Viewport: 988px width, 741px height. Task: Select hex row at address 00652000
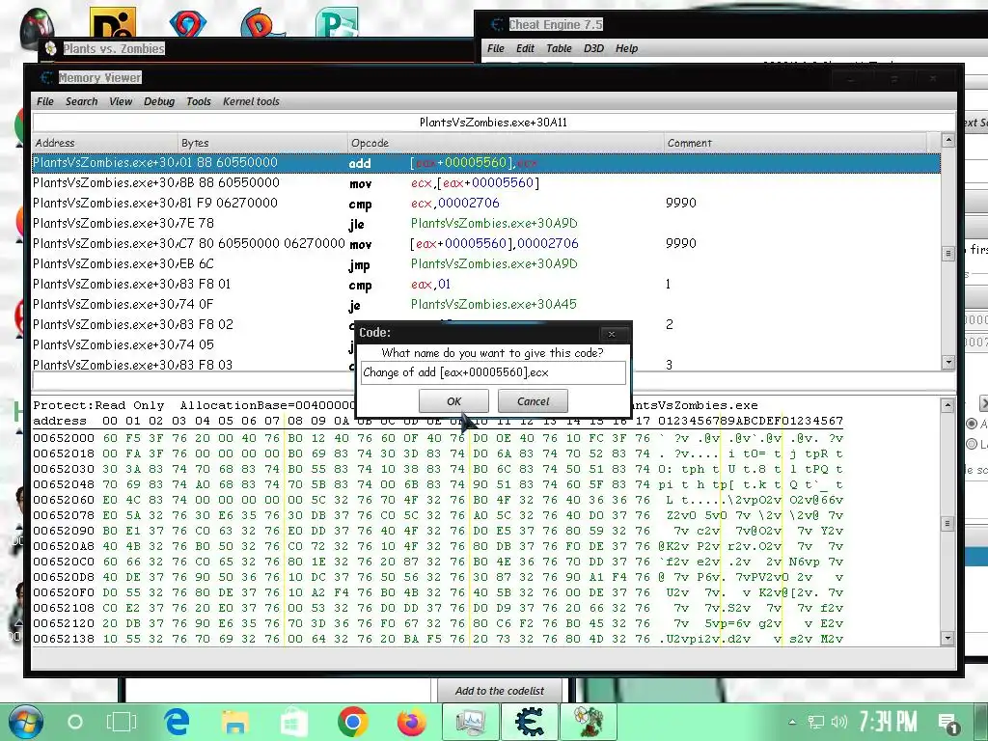coord(438,438)
